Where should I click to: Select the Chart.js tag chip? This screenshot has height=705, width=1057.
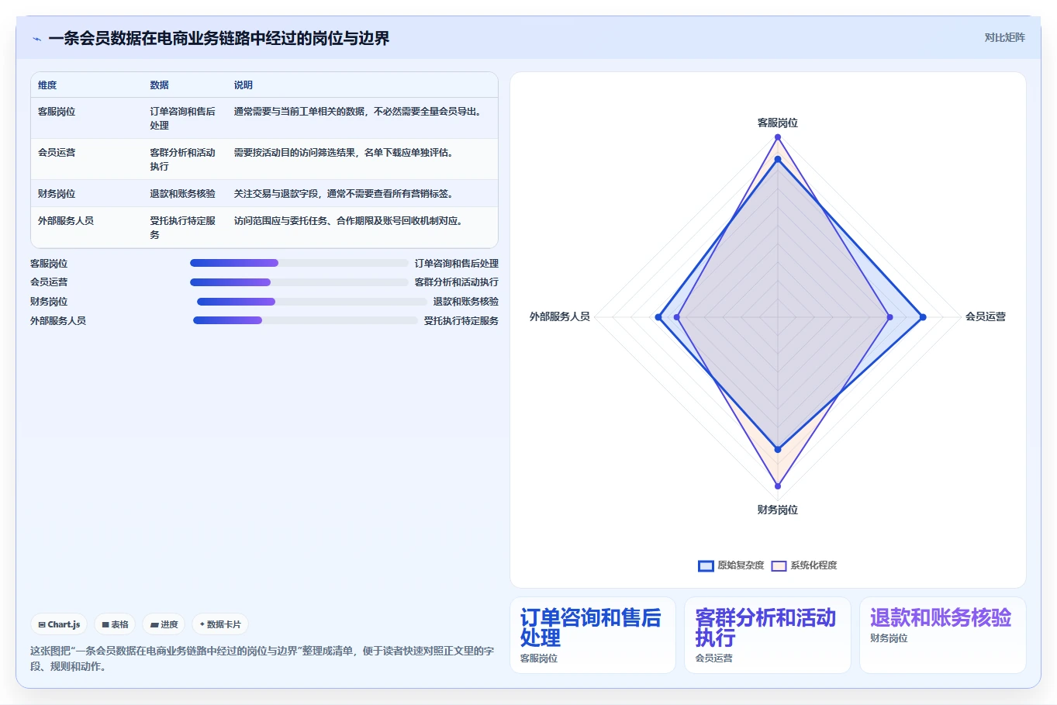pos(59,624)
